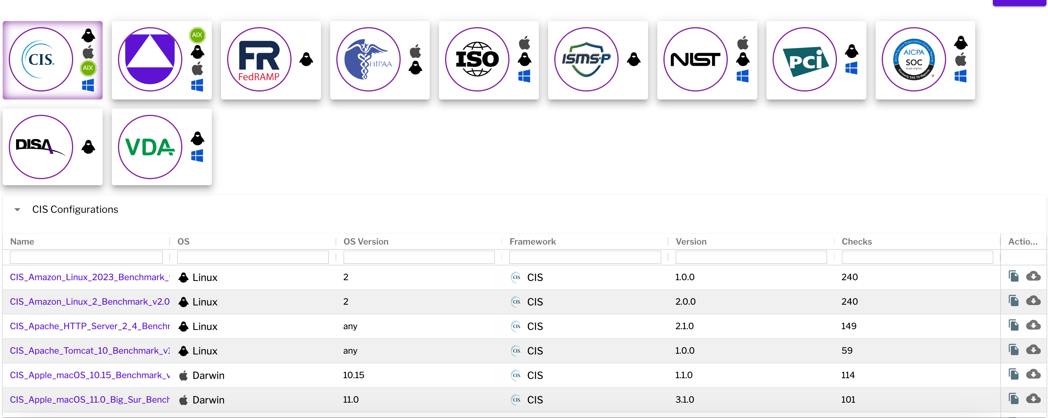The height and width of the screenshot is (418, 1048).
Task: Open the VDA framework card
Action: point(162,147)
